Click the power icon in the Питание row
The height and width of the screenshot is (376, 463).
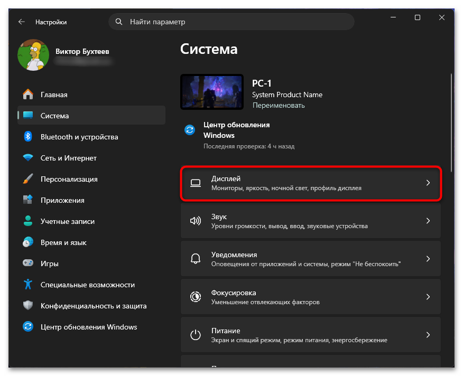(196, 335)
